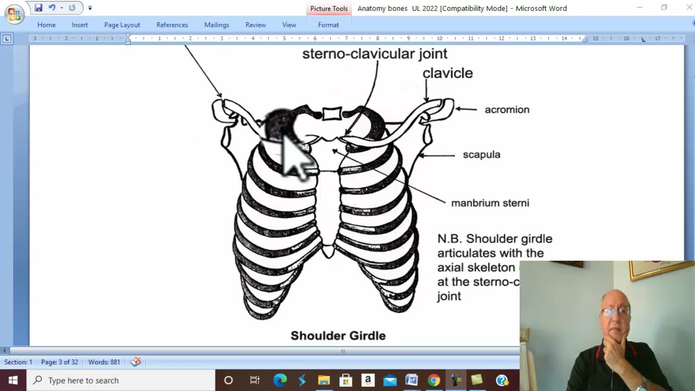
Task: Click the 'manbrium sterni' label
Action: [490, 203]
